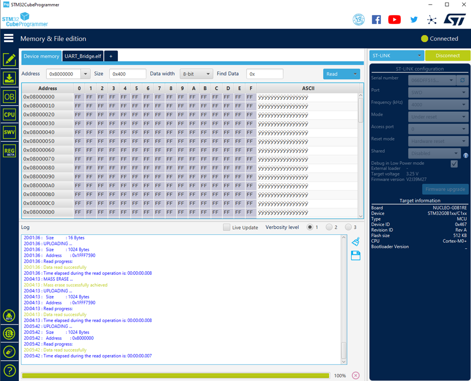Click the Find Data input field
This screenshot has height=381, width=471.
click(x=265, y=74)
